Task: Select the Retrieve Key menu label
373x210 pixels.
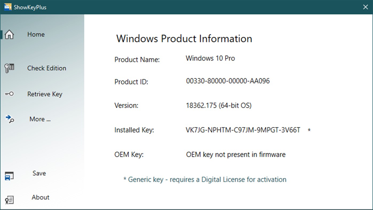Action: click(x=45, y=94)
